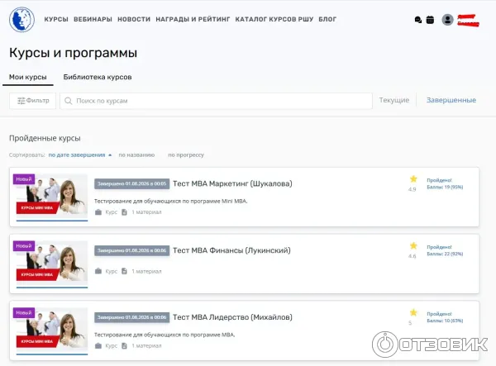Open КУРСЫ in top navigation

(x=56, y=19)
